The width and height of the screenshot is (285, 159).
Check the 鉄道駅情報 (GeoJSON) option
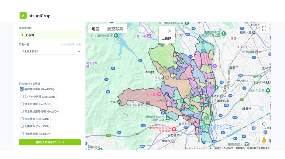tap(22, 104)
